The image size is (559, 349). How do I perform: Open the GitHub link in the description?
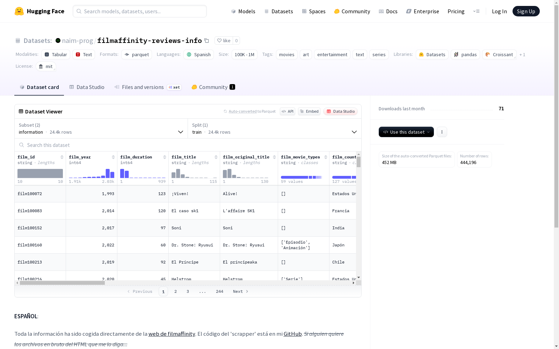point(293,334)
